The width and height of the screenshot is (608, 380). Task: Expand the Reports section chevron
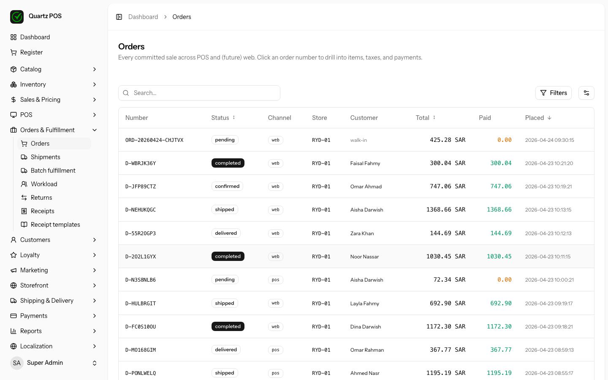(95, 331)
